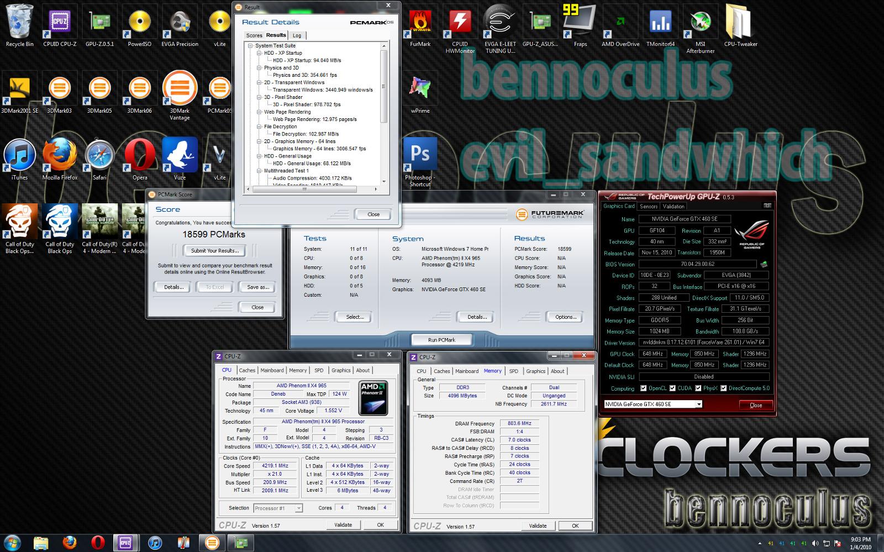Launch Mozilla Firefox desktop shortcut
This screenshot has height=552, width=884.
(60, 160)
